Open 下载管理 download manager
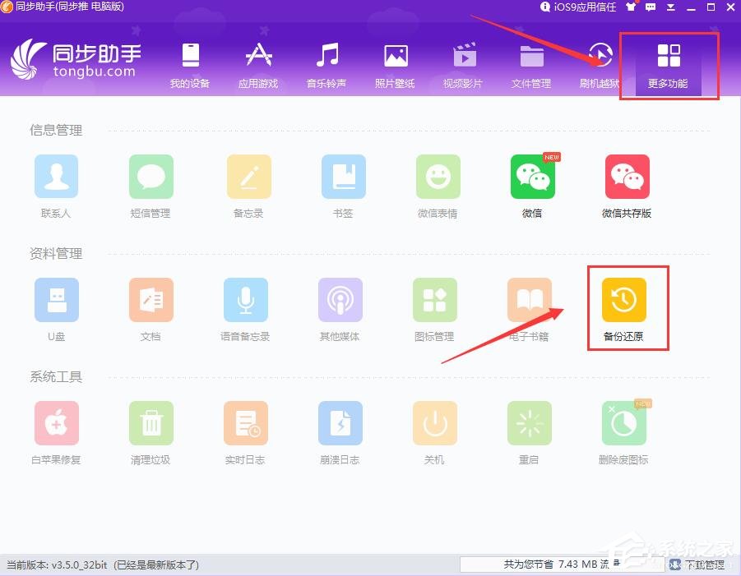The image size is (741, 576). [x=698, y=564]
